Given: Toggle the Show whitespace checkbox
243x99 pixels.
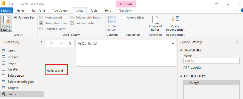Looking at the screenshot, I should [41, 23].
